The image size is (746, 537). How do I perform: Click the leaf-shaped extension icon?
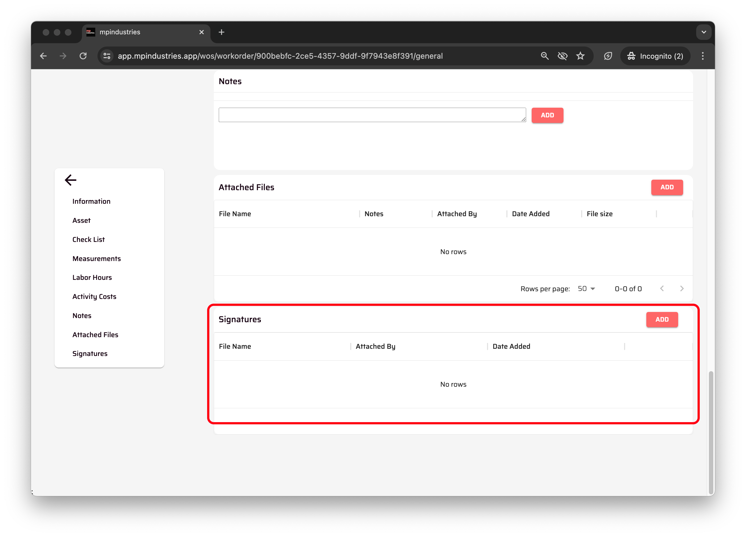click(x=608, y=56)
